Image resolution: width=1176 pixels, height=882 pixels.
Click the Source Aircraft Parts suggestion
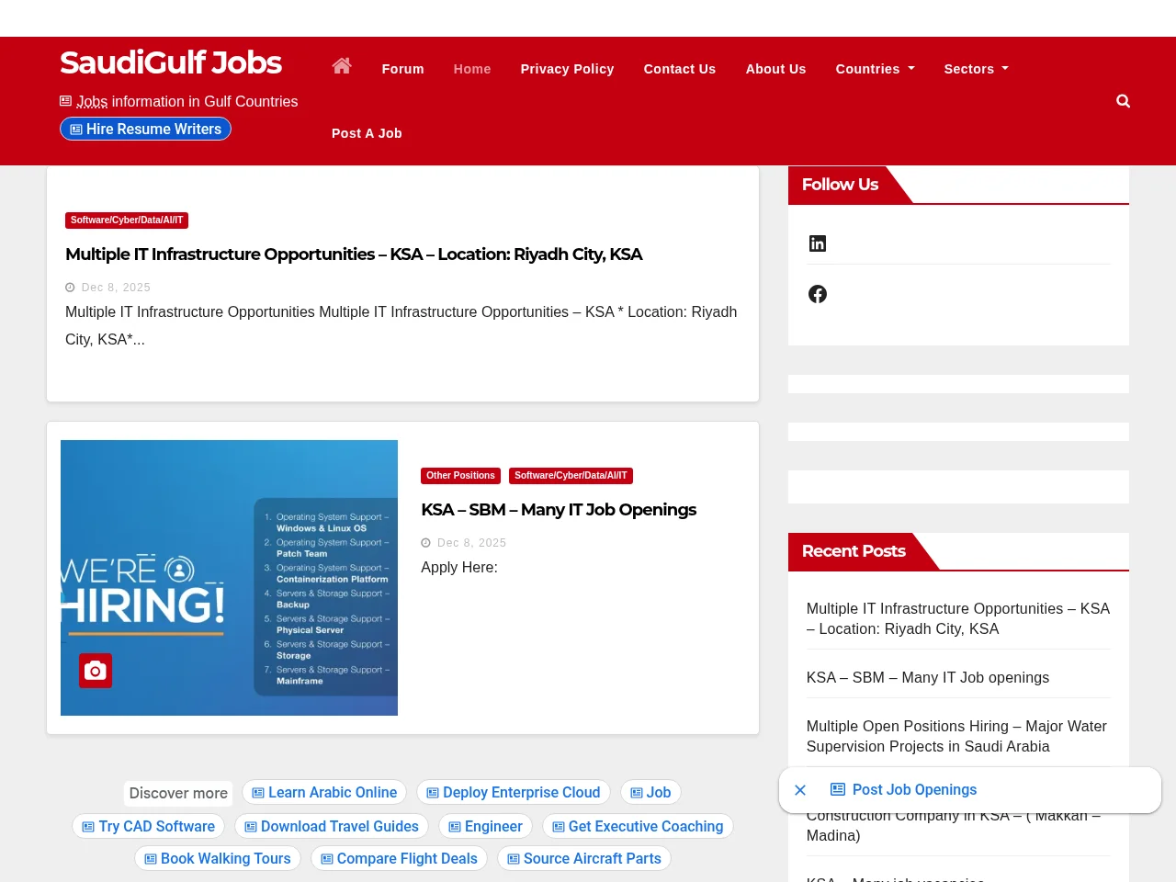pos(584,859)
